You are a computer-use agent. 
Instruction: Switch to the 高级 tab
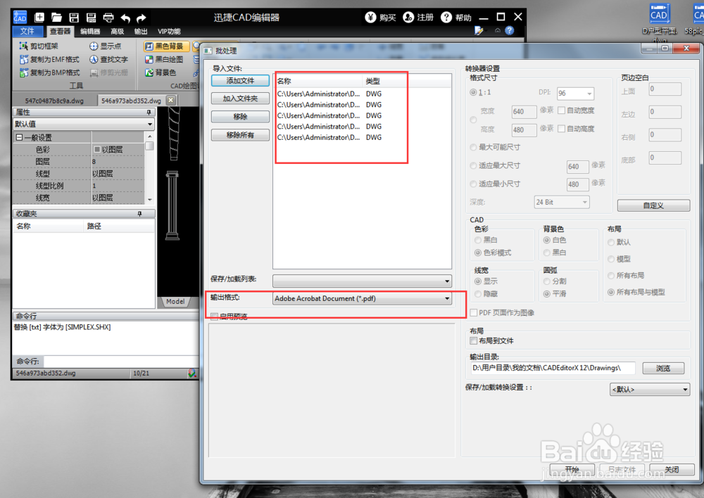pos(117,32)
